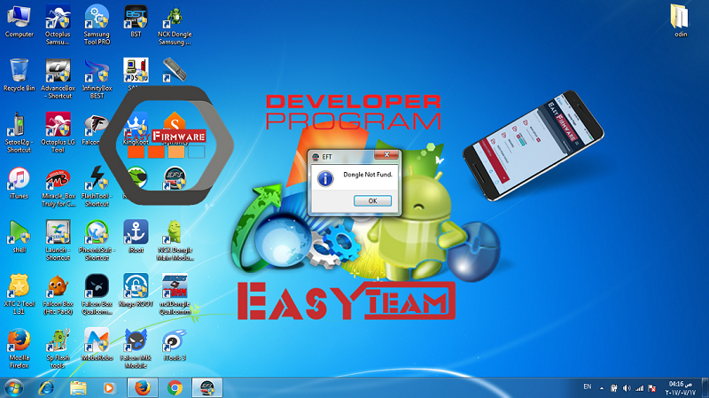Switch to Firefox in the taskbar
This screenshot has height=398, width=709.
(143, 388)
